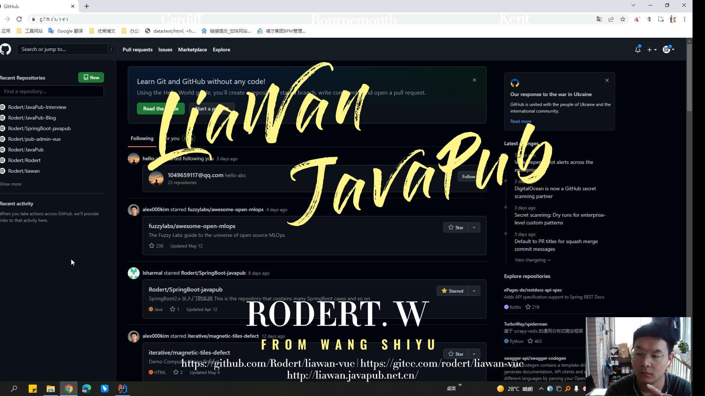This screenshot has height=396, width=705.
Task: Open the View changelog link
Action: click(x=532, y=260)
